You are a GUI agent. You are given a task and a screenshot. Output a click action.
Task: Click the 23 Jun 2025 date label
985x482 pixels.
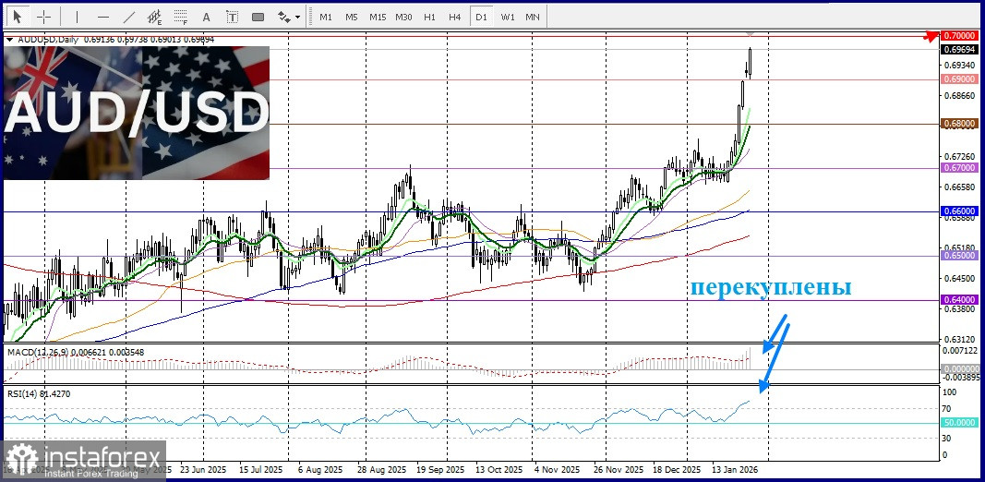(202, 469)
